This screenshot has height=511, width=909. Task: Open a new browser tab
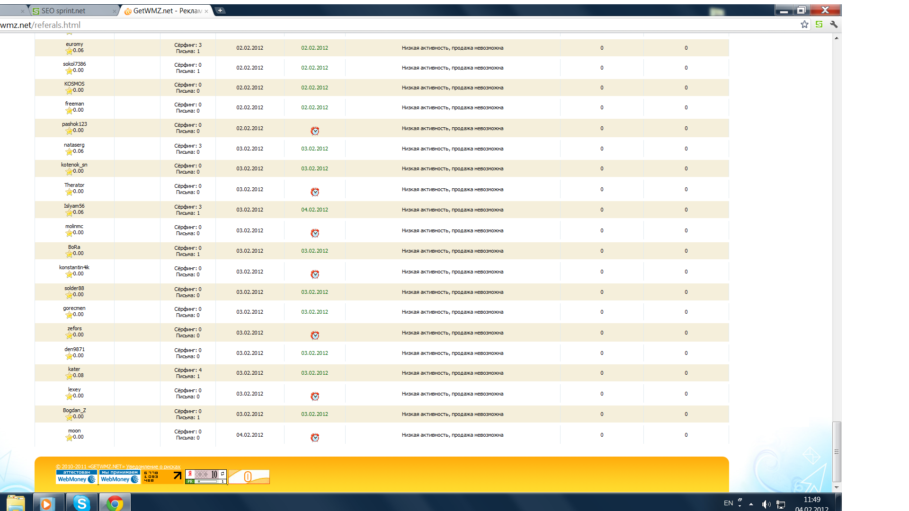(x=220, y=10)
